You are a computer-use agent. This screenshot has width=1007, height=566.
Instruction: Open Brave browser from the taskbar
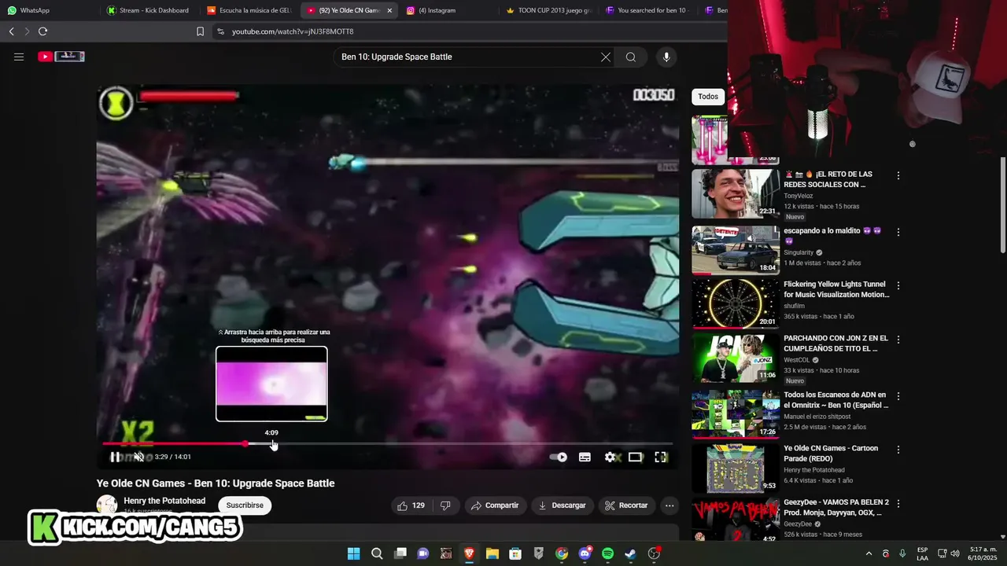tap(469, 553)
